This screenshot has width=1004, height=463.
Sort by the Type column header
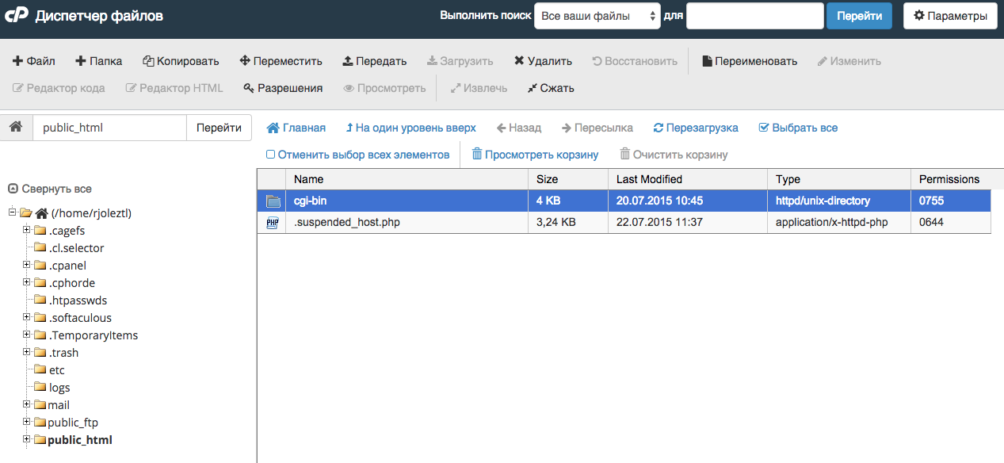click(838, 179)
